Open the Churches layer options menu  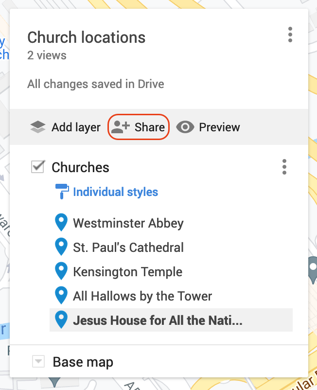click(x=284, y=167)
